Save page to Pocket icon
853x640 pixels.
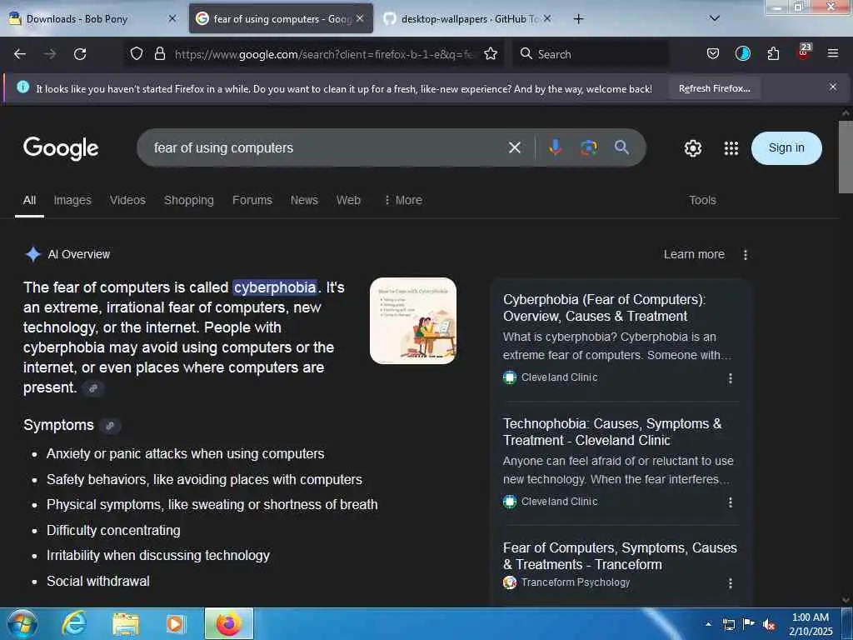[713, 53]
